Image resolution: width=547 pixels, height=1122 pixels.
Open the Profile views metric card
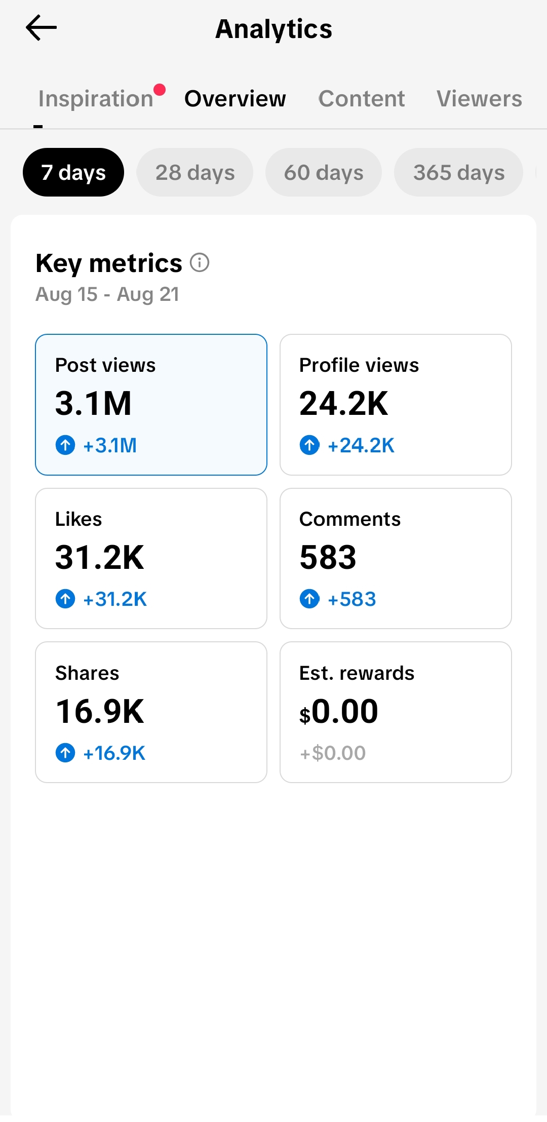[x=396, y=405]
